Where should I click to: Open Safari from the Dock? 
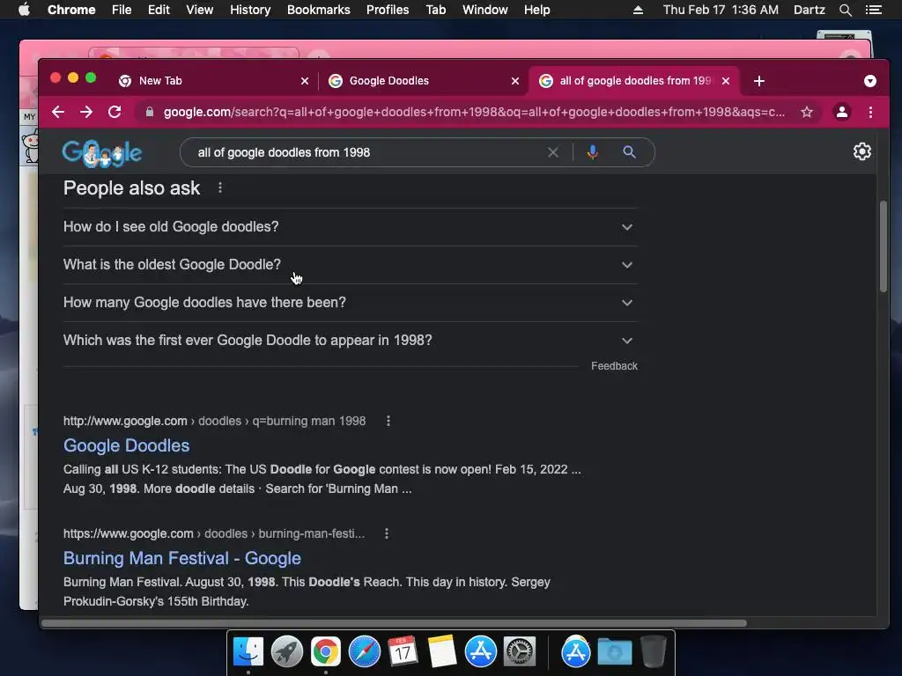click(x=364, y=652)
